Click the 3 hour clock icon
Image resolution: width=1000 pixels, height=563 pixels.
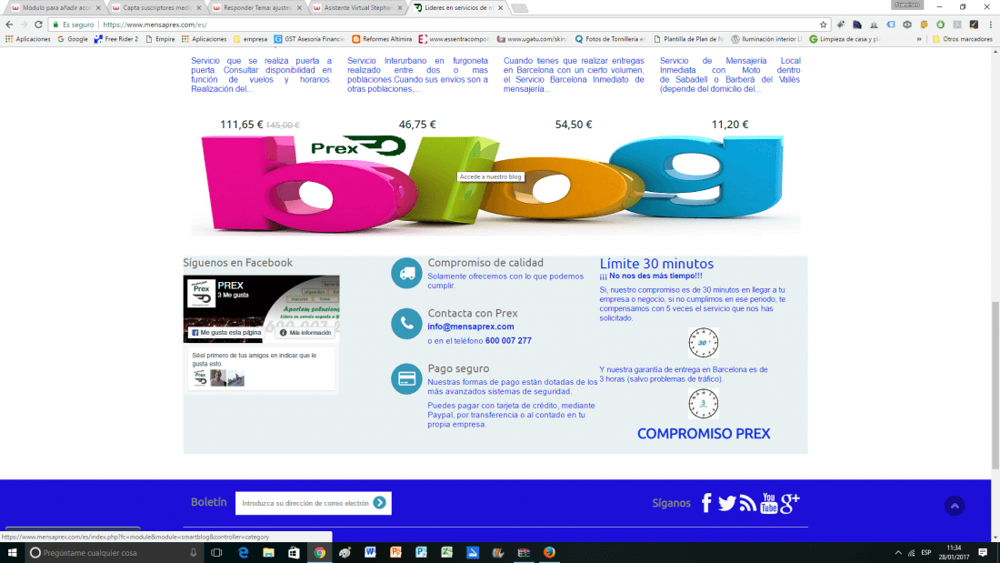click(704, 404)
